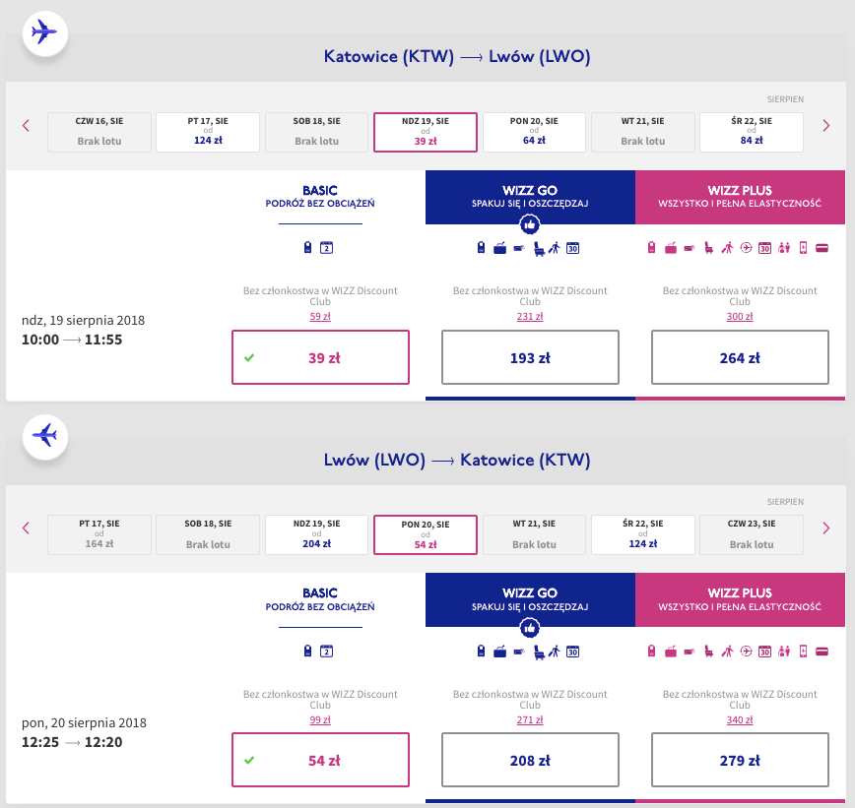Choose outbound date PON 20, SIE 64 zł

click(534, 132)
